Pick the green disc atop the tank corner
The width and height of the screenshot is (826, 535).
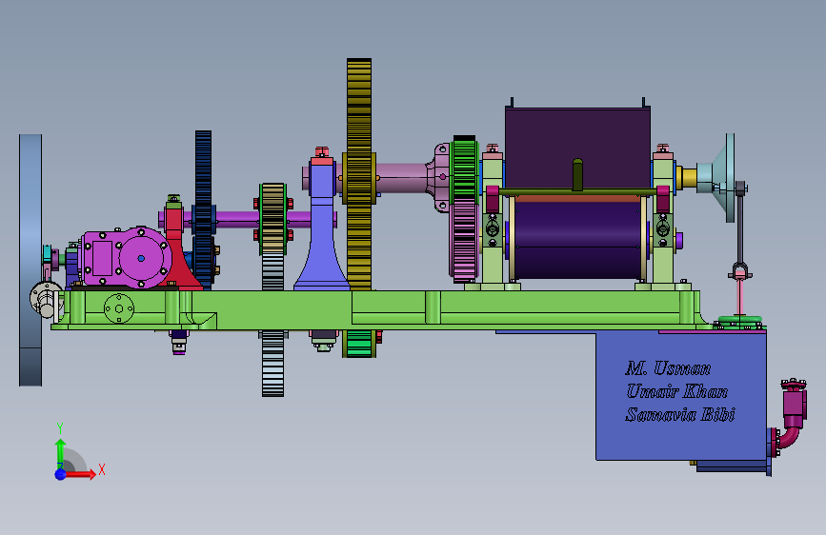click(739, 321)
